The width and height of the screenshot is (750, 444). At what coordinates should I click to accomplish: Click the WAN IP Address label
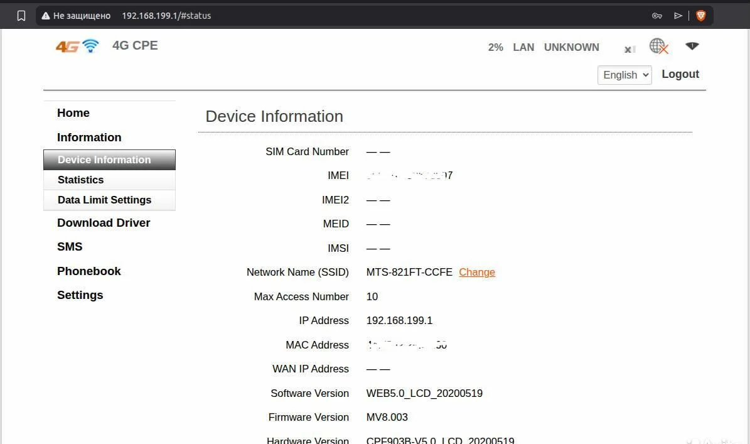[311, 369]
